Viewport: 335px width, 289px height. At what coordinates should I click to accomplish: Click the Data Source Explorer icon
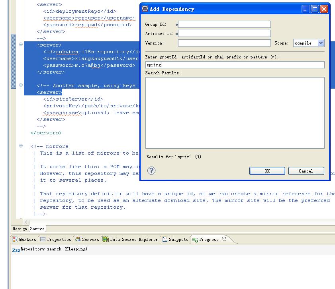[x=106, y=239]
